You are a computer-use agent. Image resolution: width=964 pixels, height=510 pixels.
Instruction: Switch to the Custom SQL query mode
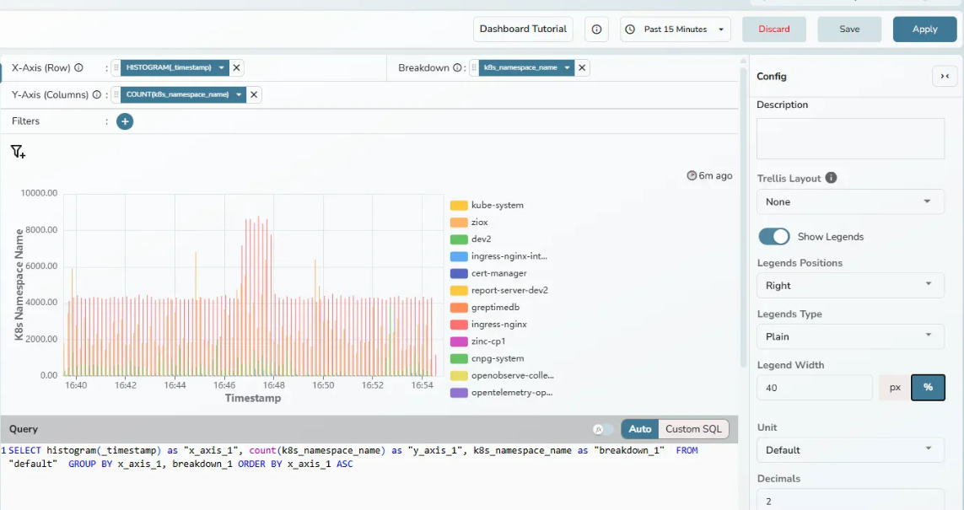[x=694, y=429]
